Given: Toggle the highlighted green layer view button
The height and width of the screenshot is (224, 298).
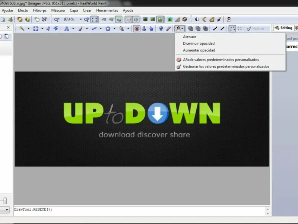Looking at the screenshot, I should coord(118,19).
